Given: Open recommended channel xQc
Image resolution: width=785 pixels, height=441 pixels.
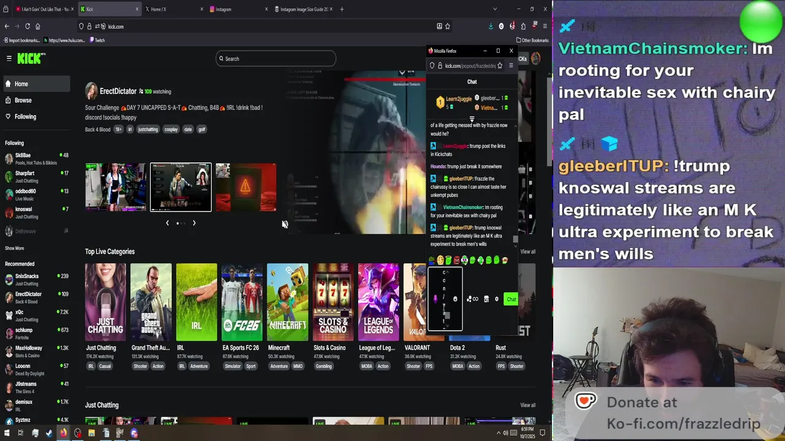Looking at the screenshot, I should click(x=37, y=315).
